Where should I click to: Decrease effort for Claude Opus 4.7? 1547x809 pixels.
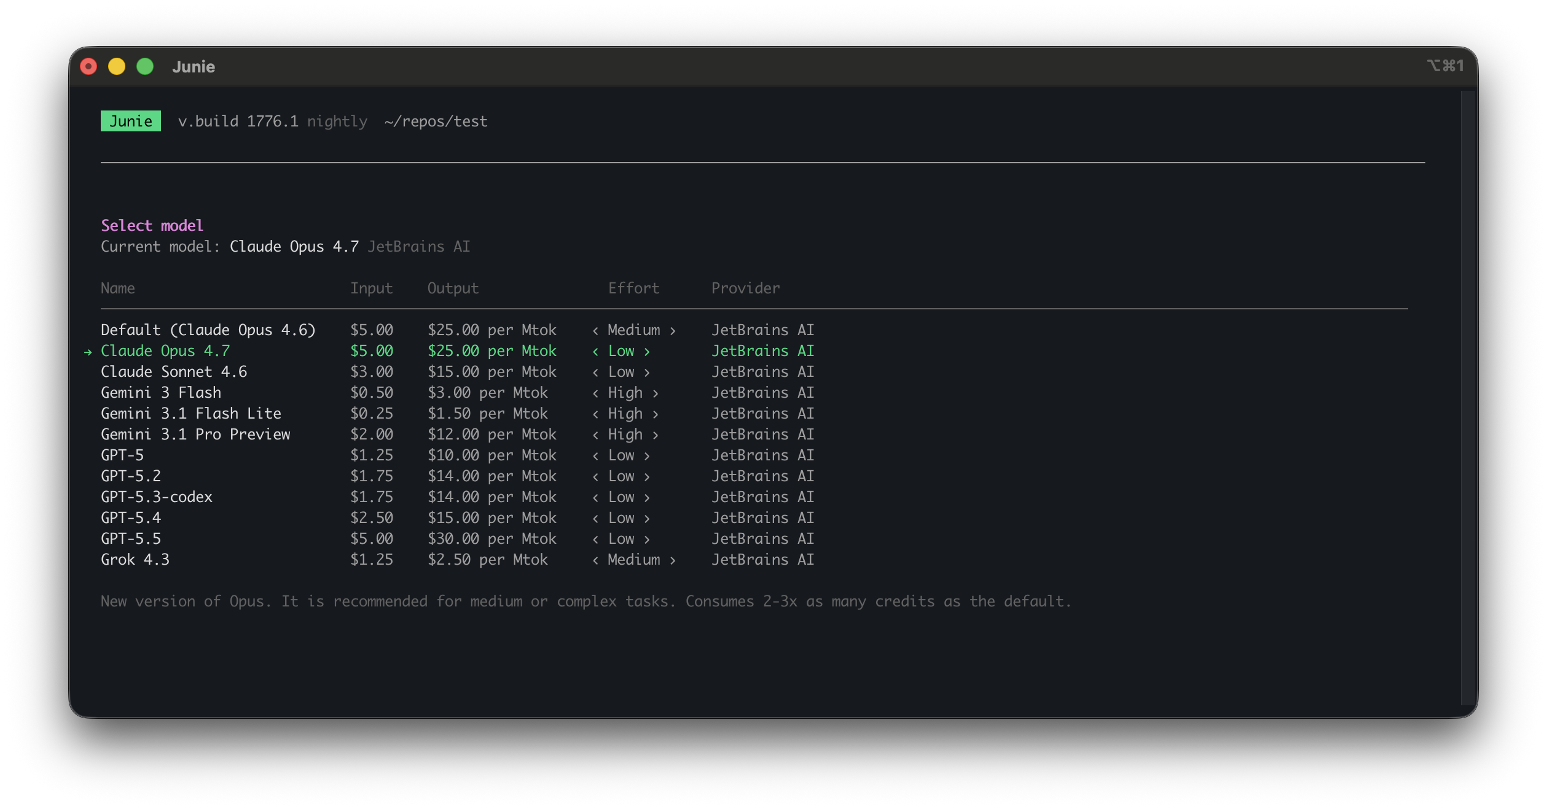click(x=595, y=352)
